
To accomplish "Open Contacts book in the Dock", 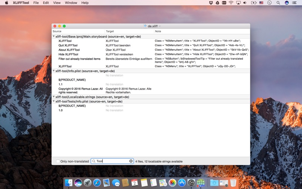I will [125, 183].
